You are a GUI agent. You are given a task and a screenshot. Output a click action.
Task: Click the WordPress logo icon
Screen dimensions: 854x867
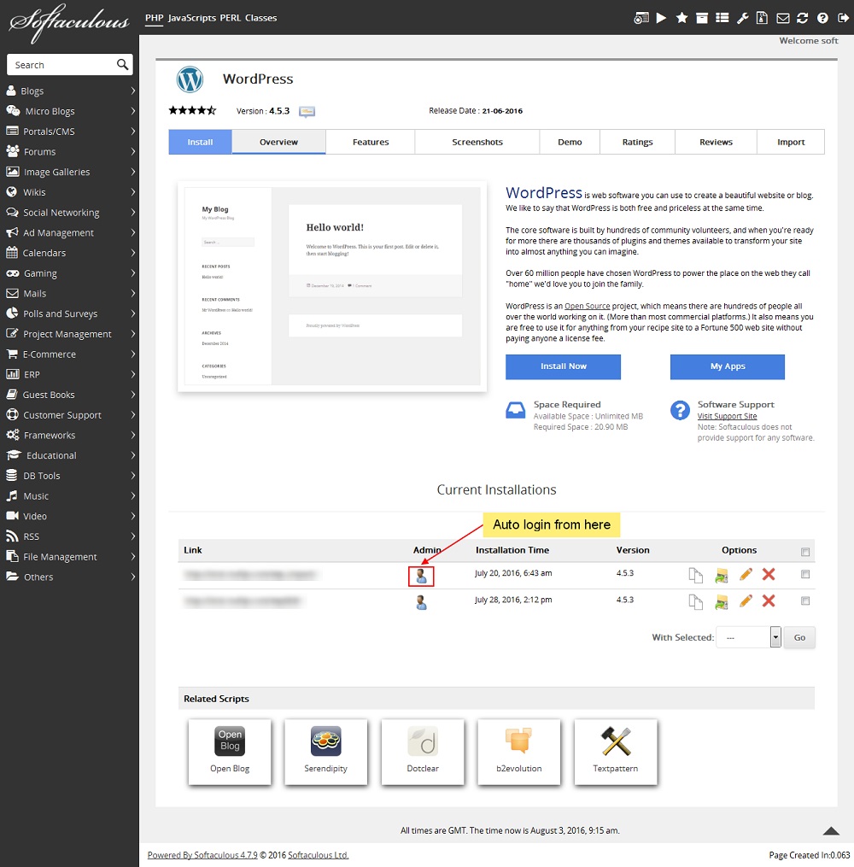point(190,79)
